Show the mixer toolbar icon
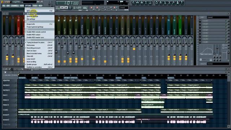 coord(150,3)
